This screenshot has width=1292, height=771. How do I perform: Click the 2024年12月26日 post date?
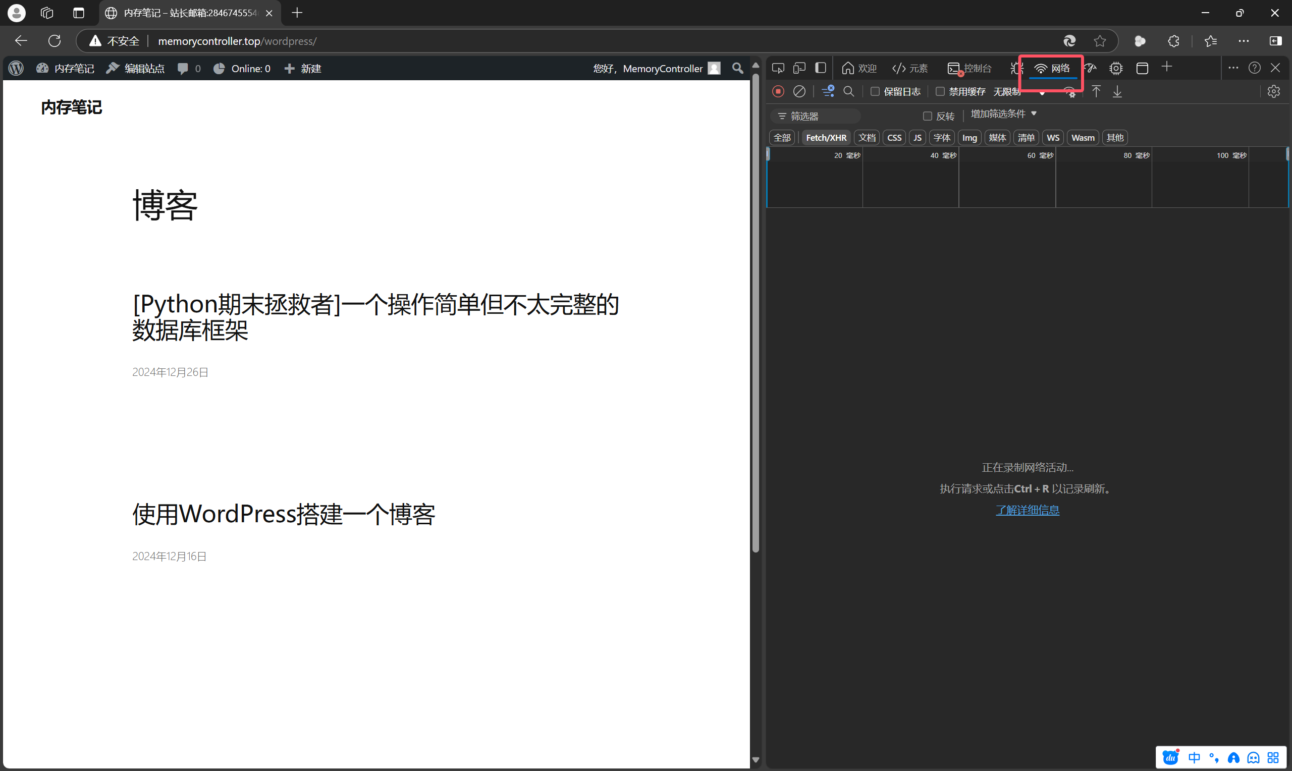(170, 372)
